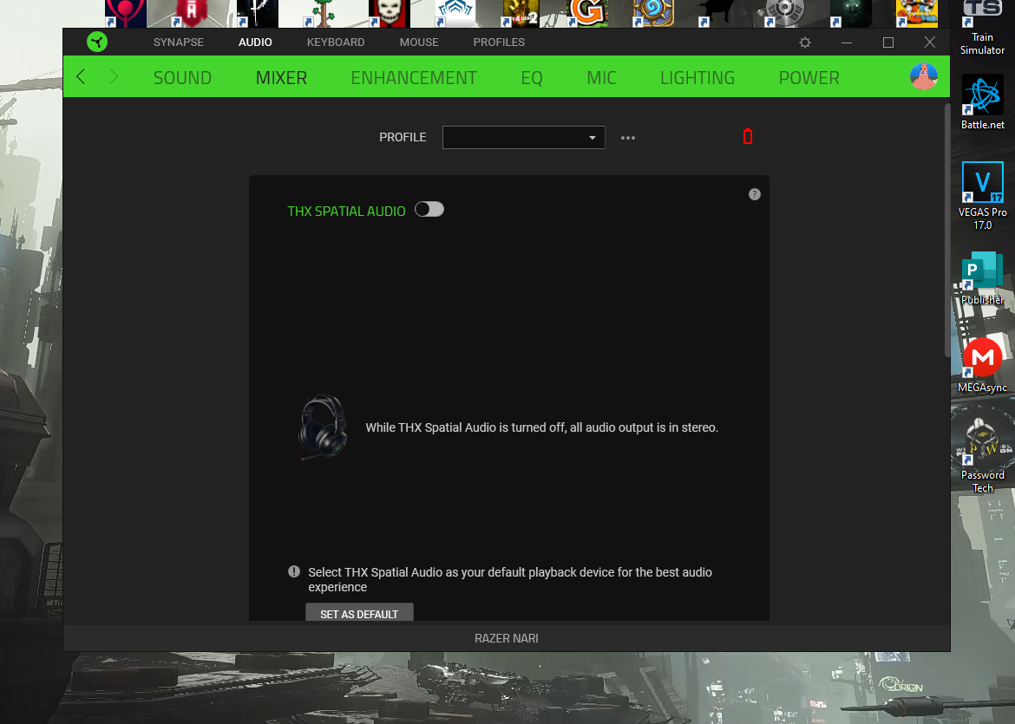The width and height of the screenshot is (1015, 724).
Task: Open the Hearthstone desktop icon
Action: [653, 13]
